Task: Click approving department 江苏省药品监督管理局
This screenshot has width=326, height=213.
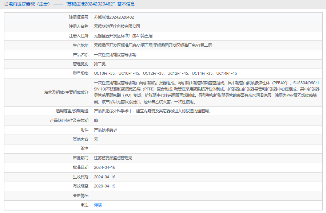Action: pos(113,158)
